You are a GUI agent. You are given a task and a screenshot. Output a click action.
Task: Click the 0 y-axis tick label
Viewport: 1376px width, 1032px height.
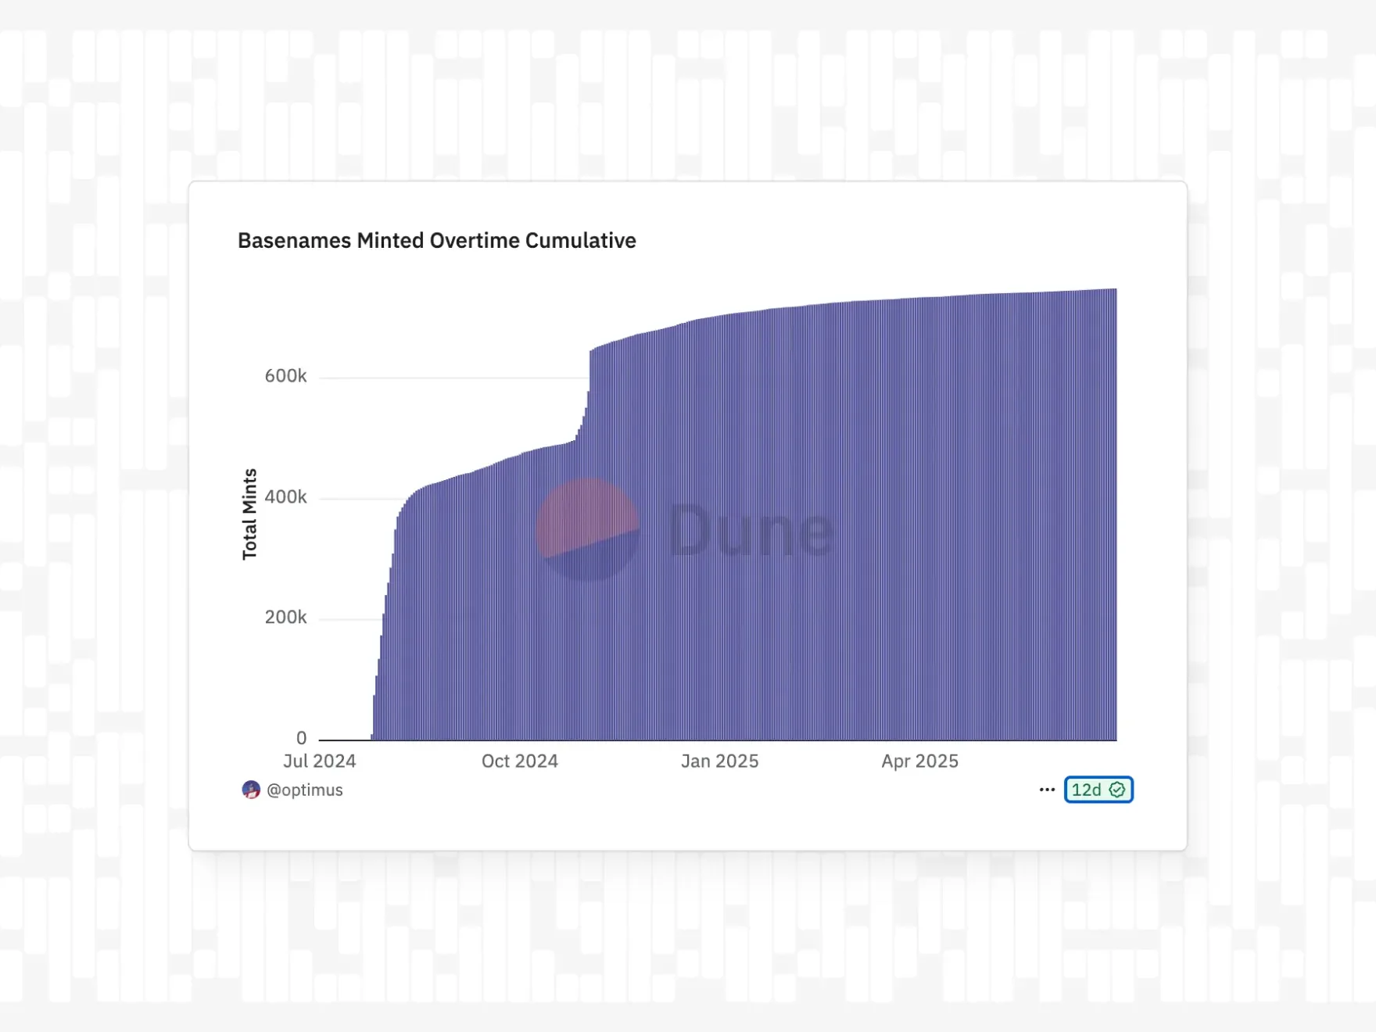point(301,738)
